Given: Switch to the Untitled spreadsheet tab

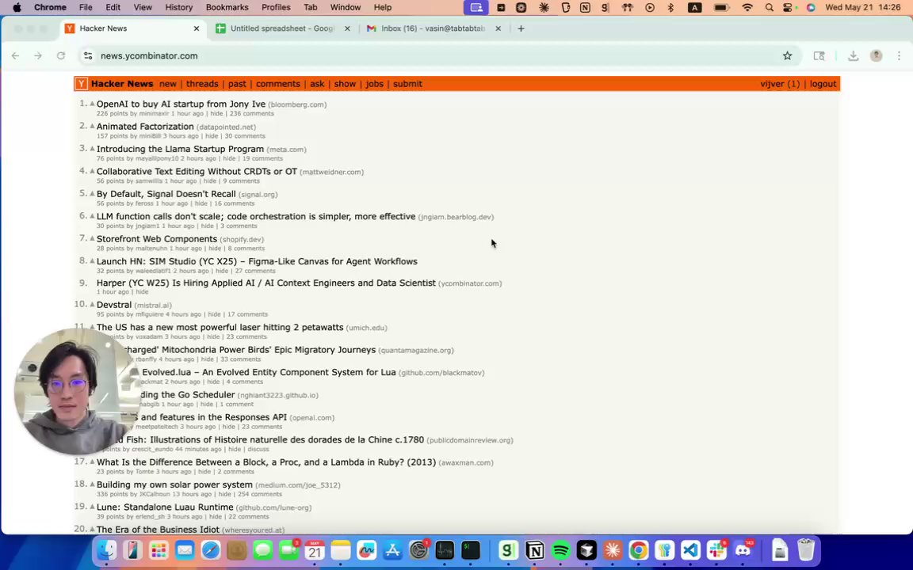Looking at the screenshot, I should (282, 28).
